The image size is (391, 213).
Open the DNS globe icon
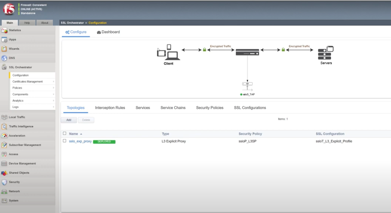tap(4, 58)
